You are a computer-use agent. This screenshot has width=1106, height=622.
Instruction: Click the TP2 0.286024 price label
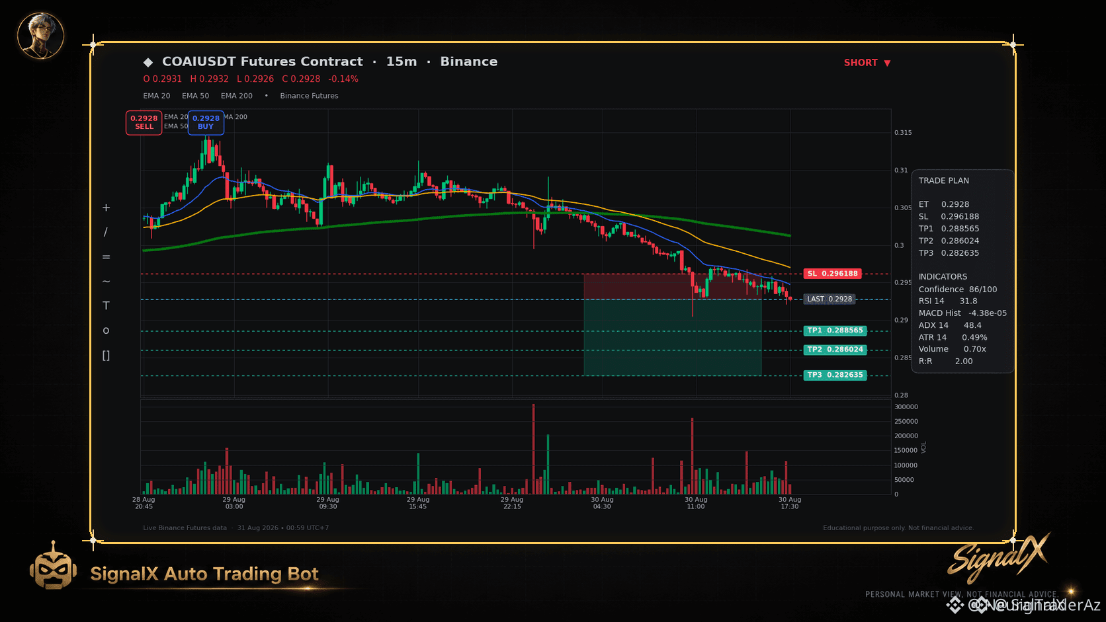(x=835, y=350)
